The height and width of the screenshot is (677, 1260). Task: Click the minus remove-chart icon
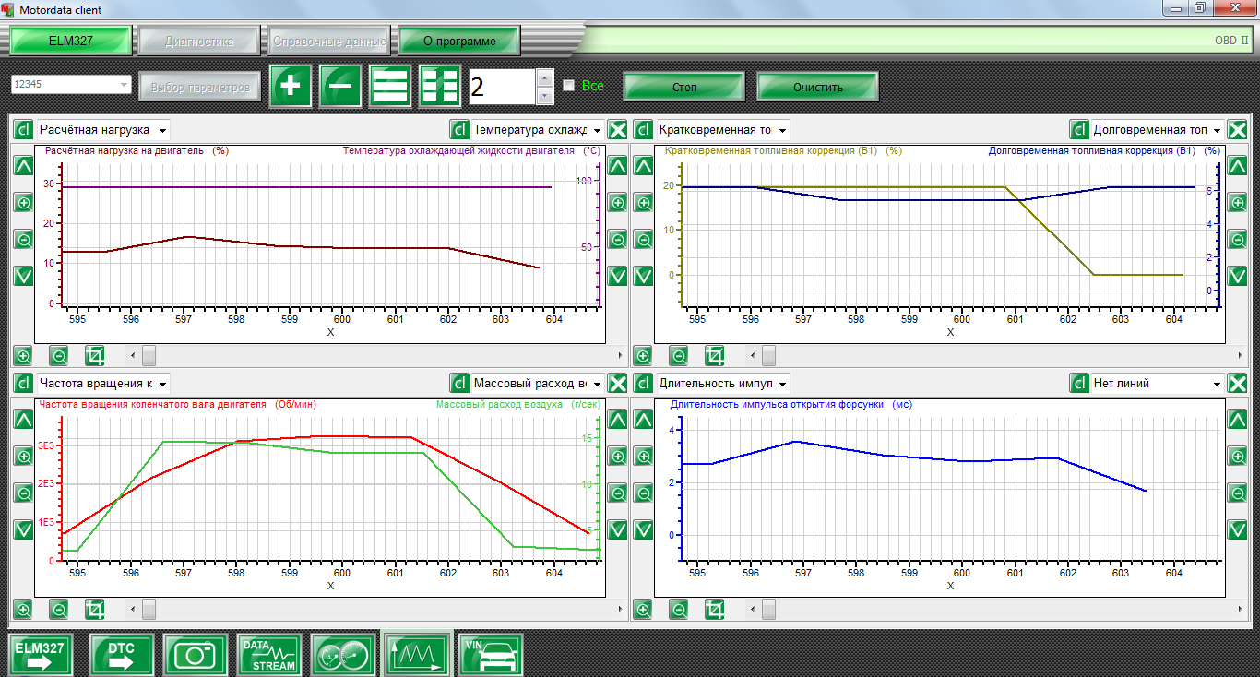click(x=340, y=87)
